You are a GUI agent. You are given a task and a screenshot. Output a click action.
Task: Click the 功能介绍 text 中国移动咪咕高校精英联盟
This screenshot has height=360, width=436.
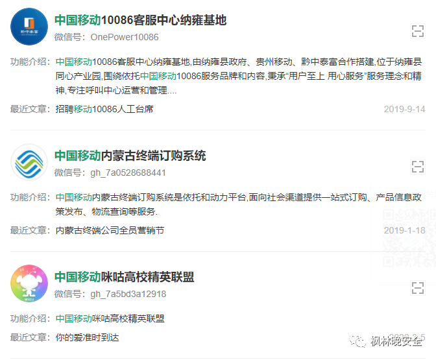pyautogui.click(x=110, y=318)
